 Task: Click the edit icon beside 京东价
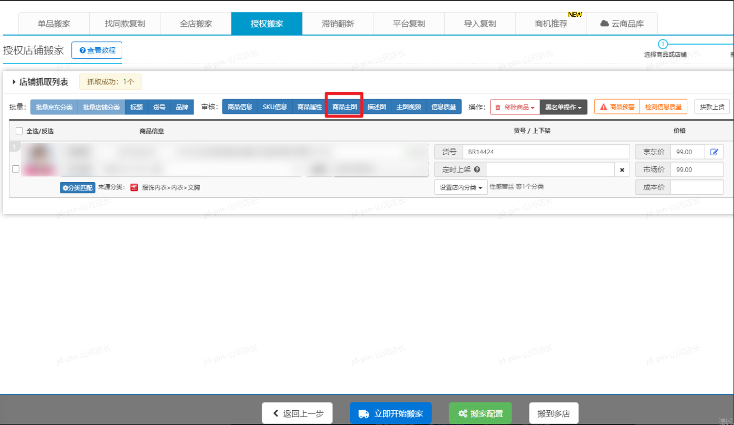[714, 152]
